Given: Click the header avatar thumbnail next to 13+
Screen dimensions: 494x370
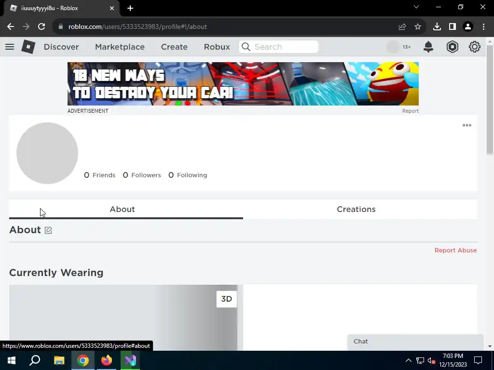Looking at the screenshot, I should pyautogui.click(x=393, y=47).
